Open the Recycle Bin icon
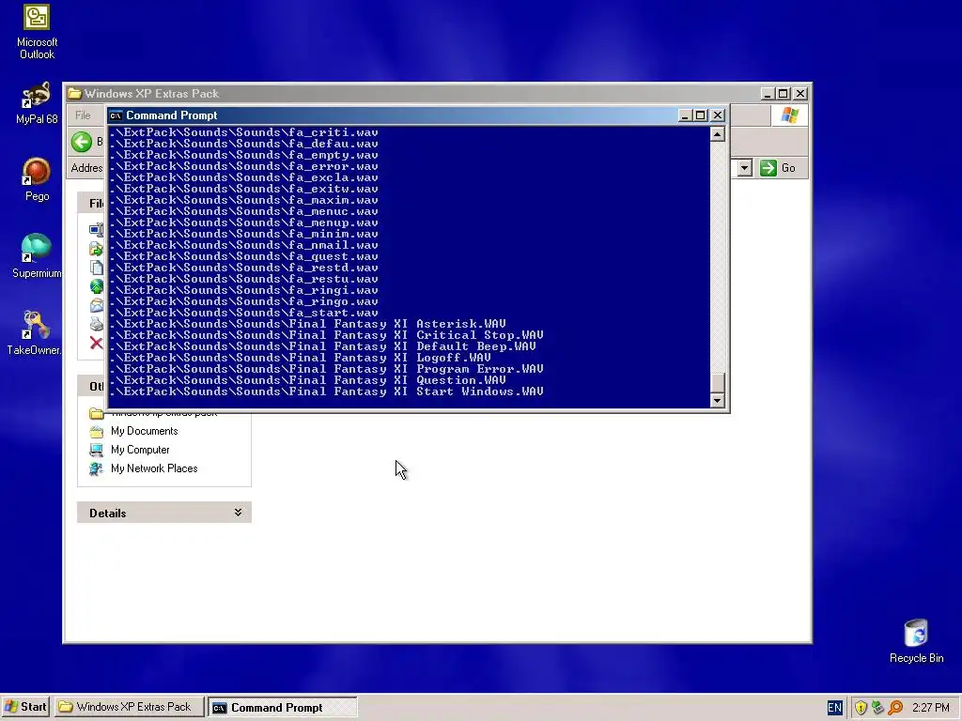This screenshot has width=962, height=721. tap(916, 641)
